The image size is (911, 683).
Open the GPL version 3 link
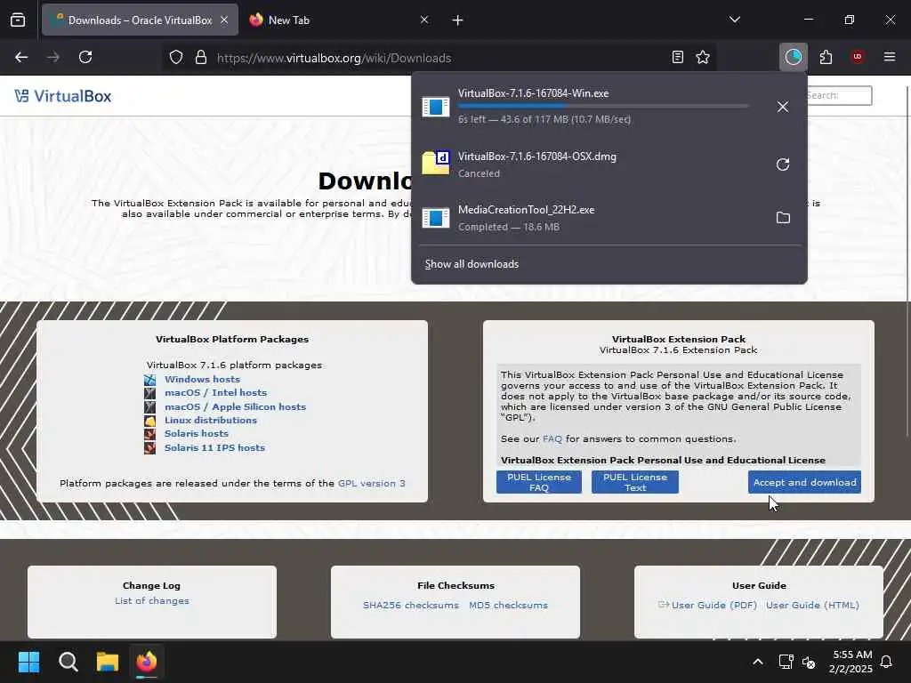pos(371,483)
